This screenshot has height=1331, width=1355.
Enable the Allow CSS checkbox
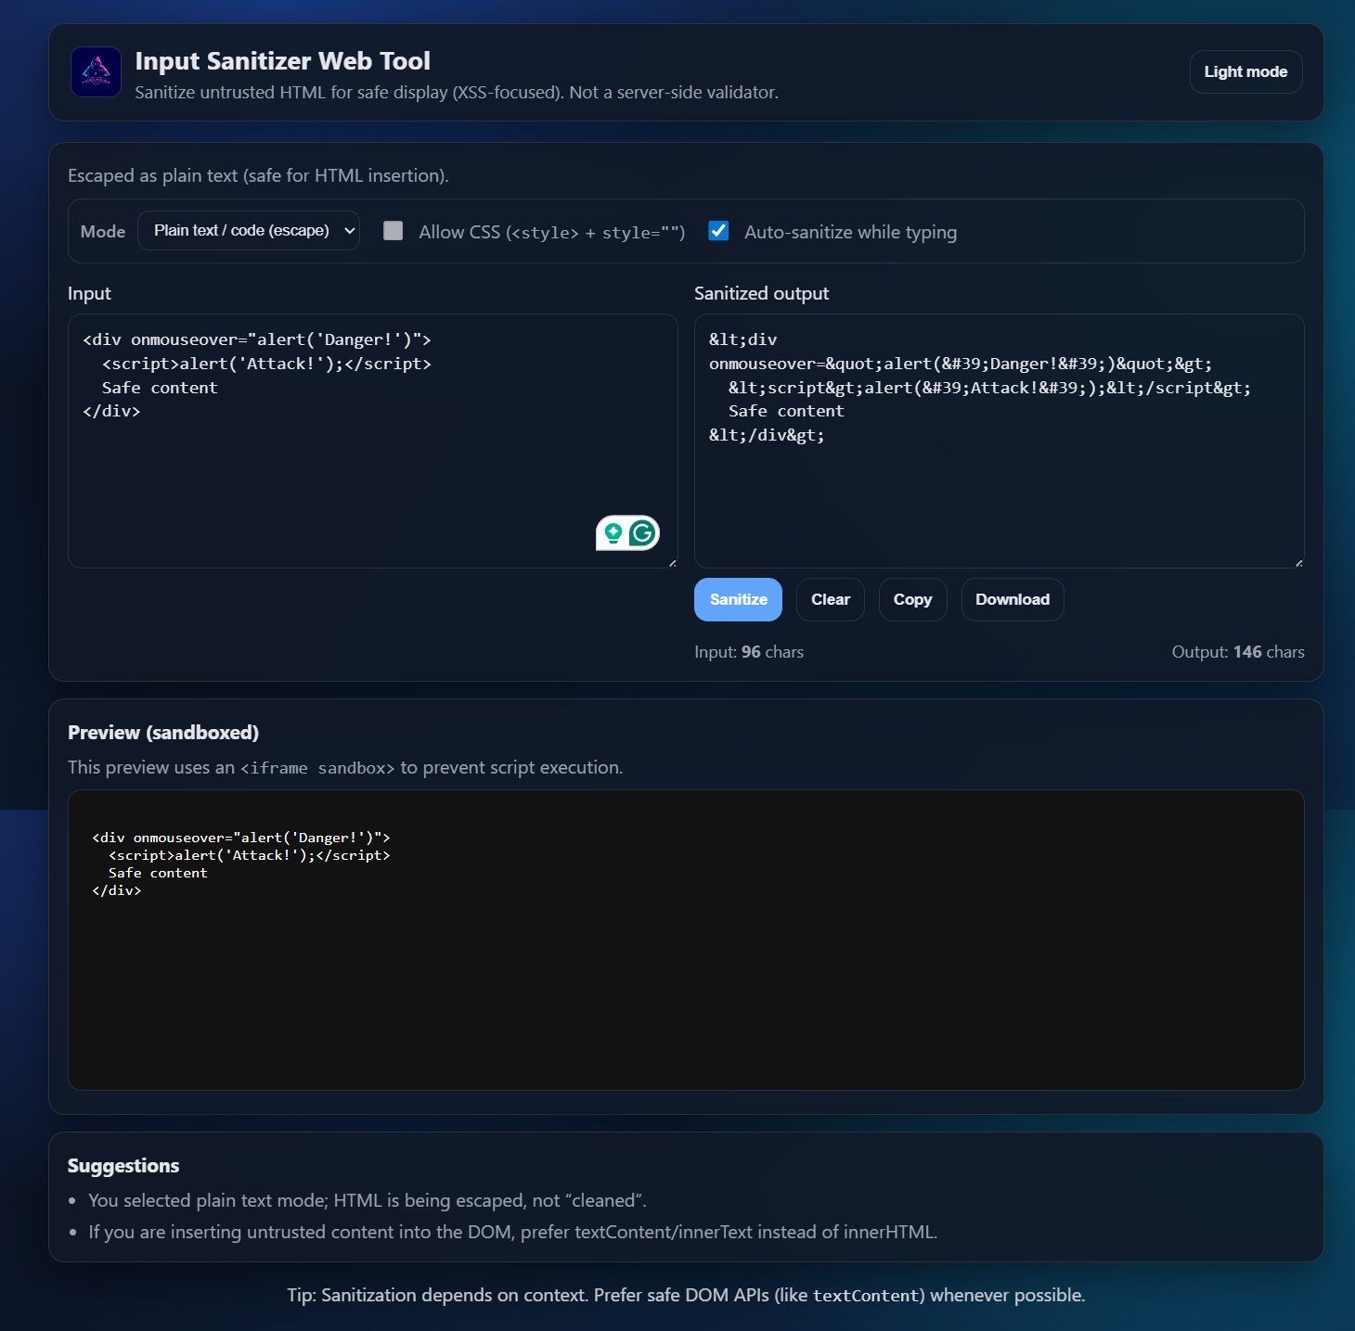[x=394, y=231]
